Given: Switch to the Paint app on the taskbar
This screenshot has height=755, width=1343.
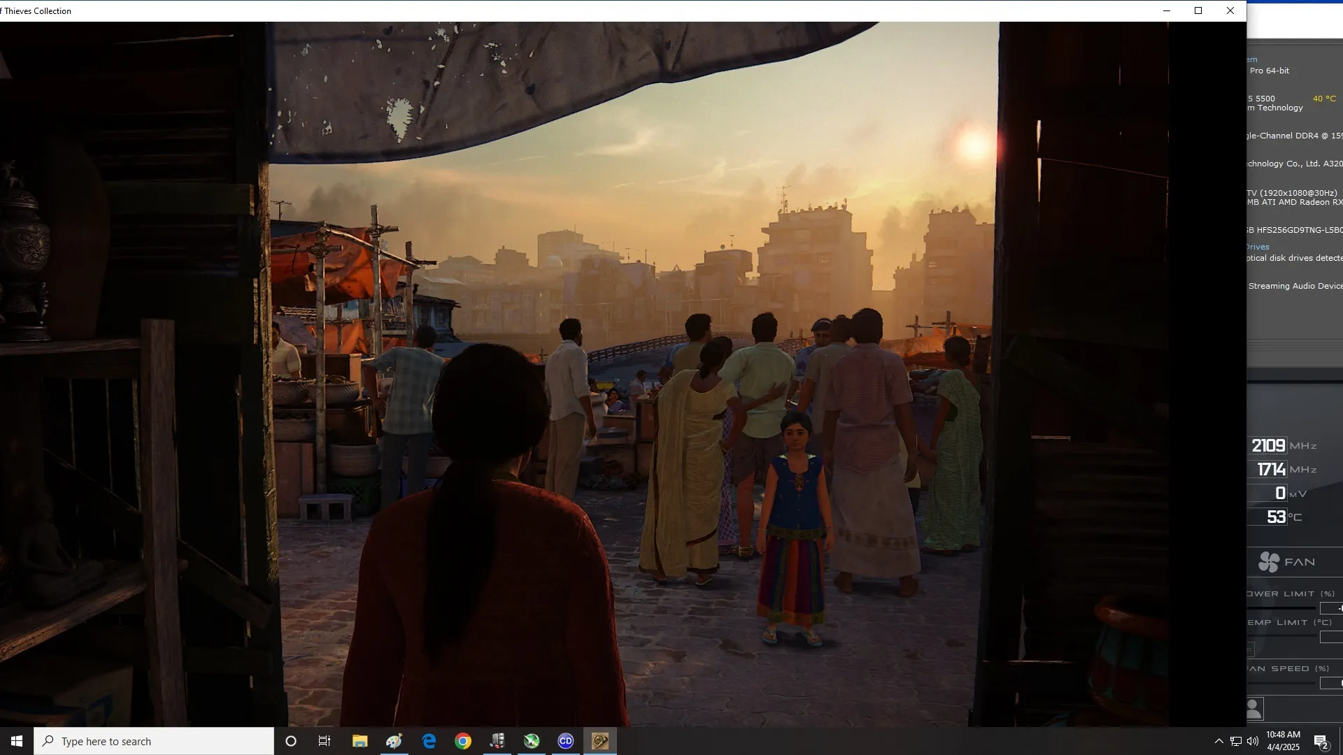Looking at the screenshot, I should tap(394, 741).
